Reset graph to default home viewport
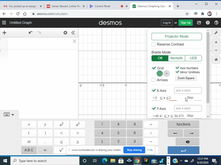 (216, 60)
